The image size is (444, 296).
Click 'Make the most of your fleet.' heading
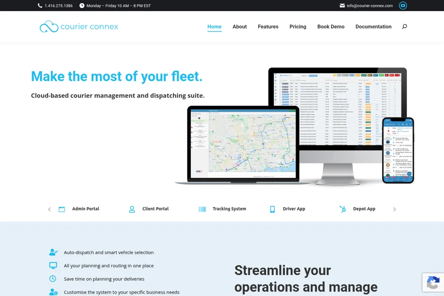(117, 76)
